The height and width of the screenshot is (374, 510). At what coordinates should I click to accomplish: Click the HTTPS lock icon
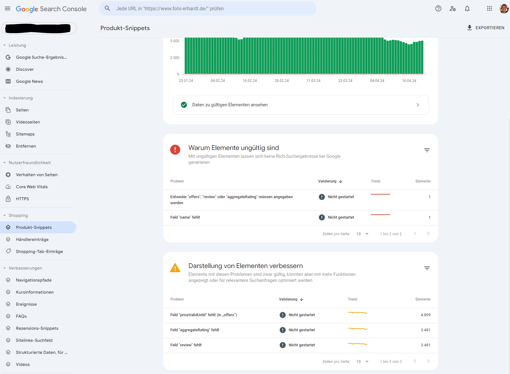[8, 199]
